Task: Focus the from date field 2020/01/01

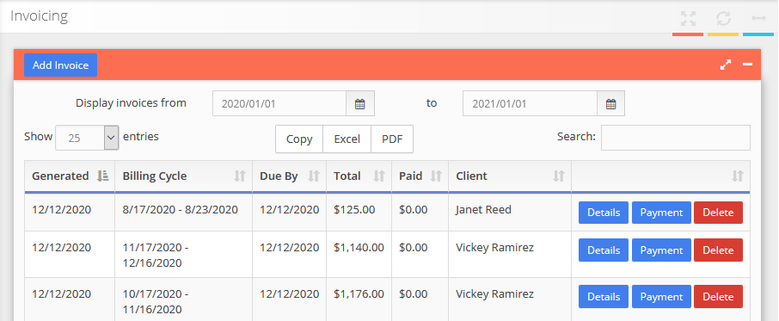Action: [x=279, y=104]
